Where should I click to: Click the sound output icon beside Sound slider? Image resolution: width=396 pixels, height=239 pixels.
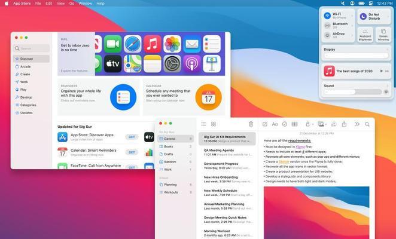pyautogui.click(x=386, y=92)
